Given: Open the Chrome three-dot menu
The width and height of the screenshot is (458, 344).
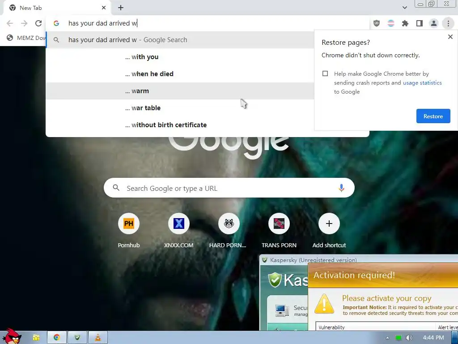Looking at the screenshot, I should tap(448, 23).
